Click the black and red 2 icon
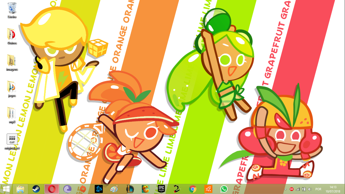This screenshot has height=194, width=345. point(177,189)
